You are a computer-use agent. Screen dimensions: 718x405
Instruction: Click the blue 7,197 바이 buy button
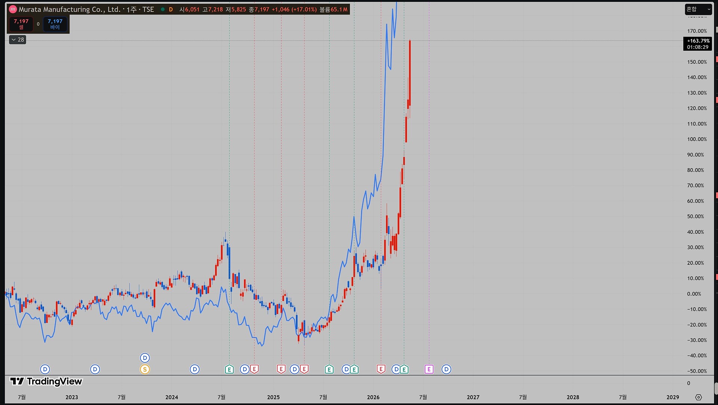point(55,24)
